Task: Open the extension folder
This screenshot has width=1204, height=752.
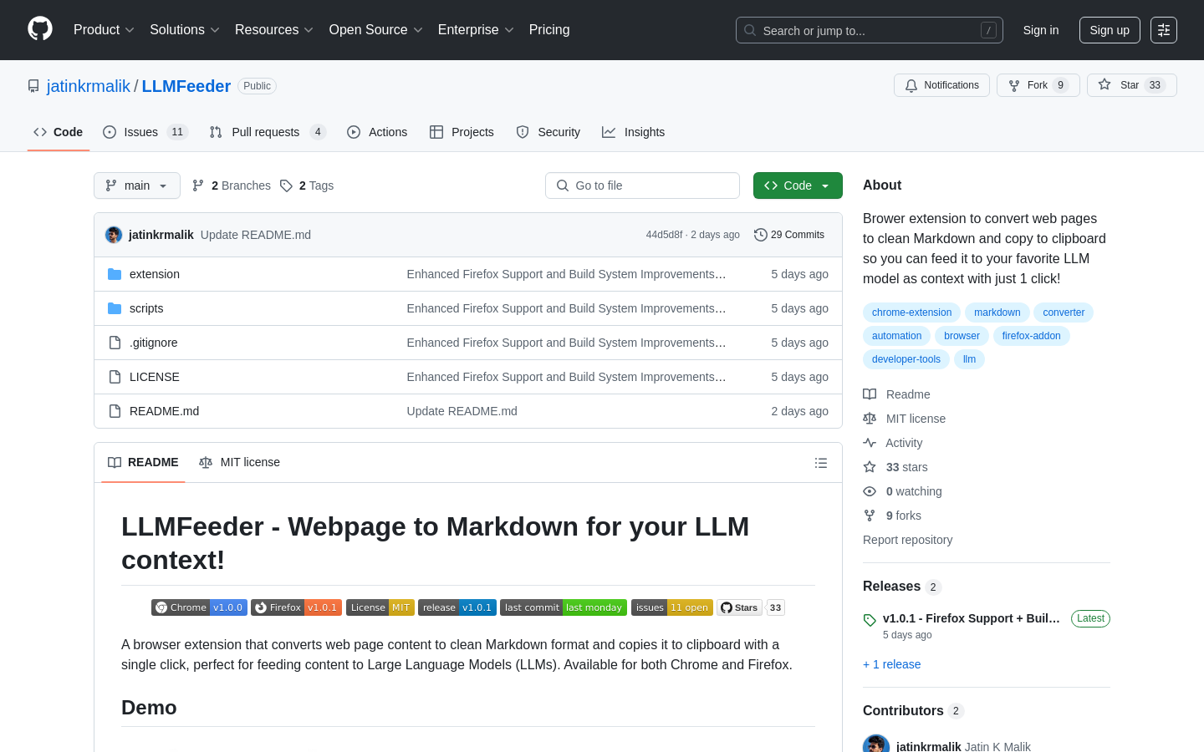Action: click(155, 274)
